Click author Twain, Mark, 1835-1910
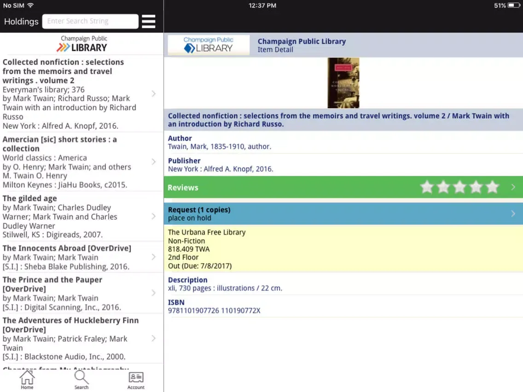Screen dimensions: 523x392 pyautogui.click(x=220, y=147)
